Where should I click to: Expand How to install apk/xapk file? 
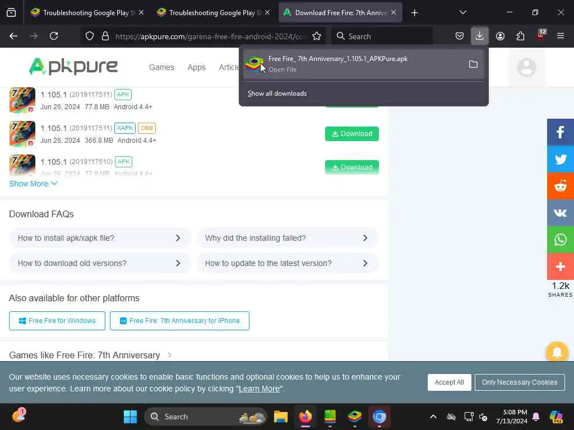[x=100, y=238]
